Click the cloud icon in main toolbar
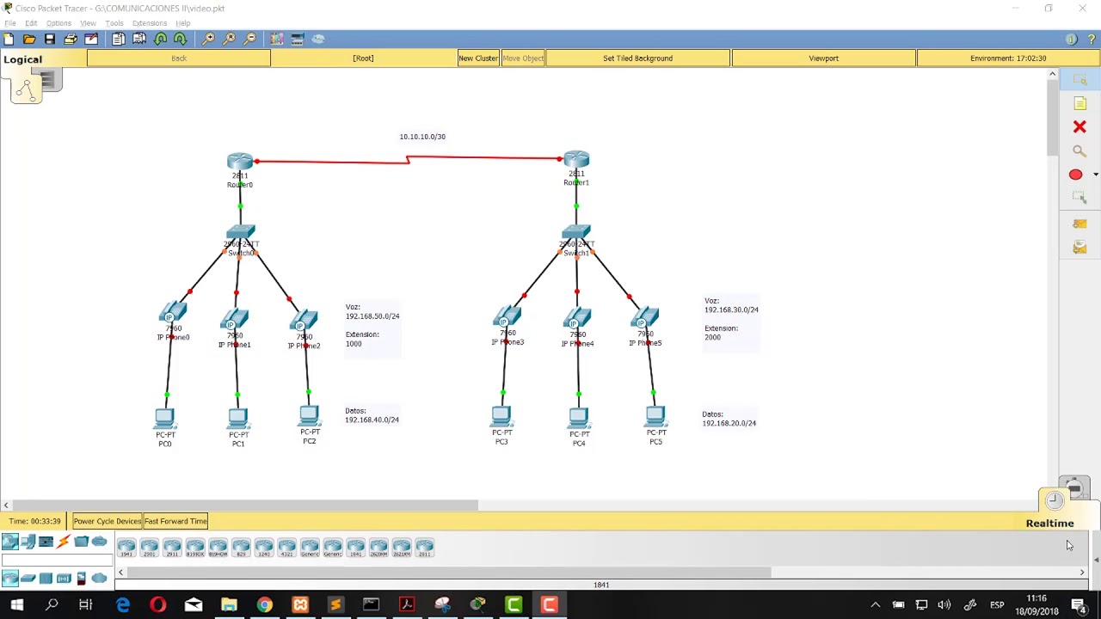 click(x=318, y=39)
